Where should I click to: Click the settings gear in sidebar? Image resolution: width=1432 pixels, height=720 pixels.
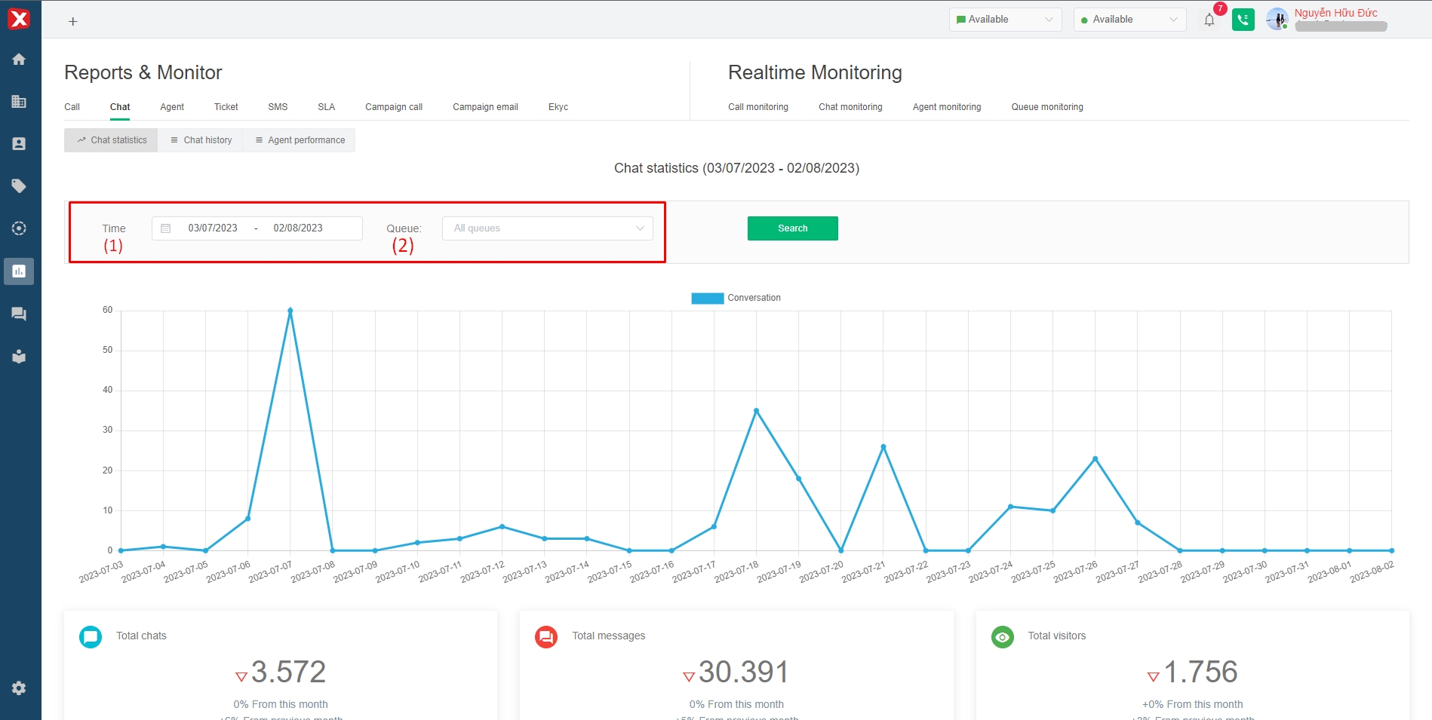pos(19,688)
